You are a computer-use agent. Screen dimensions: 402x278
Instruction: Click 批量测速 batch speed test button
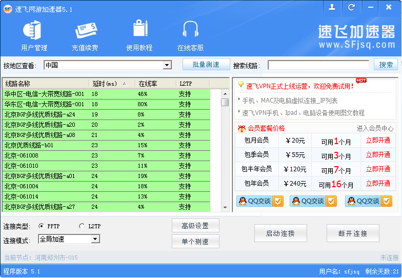(x=206, y=65)
